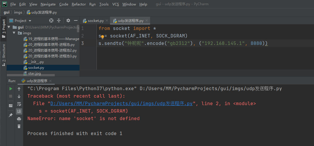
Task: Hide the Project panel with the minus icon
Action: pyautogui.click(x=76, y=20)
